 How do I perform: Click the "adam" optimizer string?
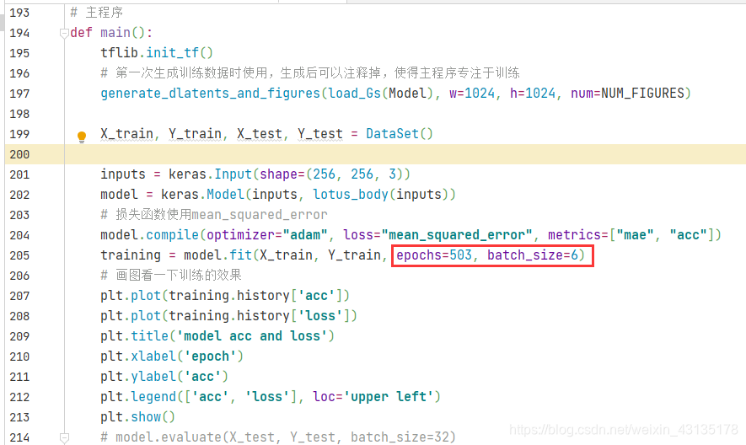pos(305,235)
